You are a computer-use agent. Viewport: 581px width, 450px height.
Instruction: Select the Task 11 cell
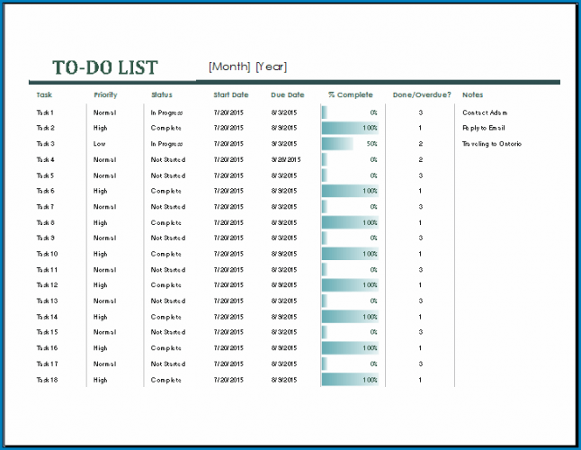(47, 270)
